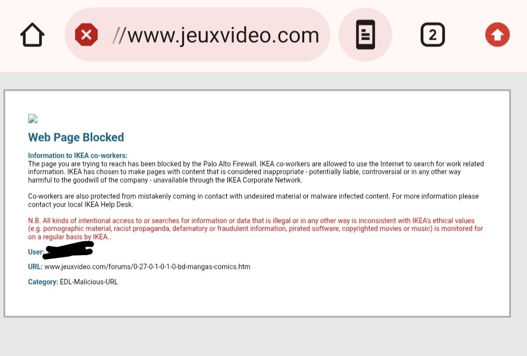527x356 pixels.
Task: Tap the red blocked-connection X icon
Action: [x=86, y=35]
